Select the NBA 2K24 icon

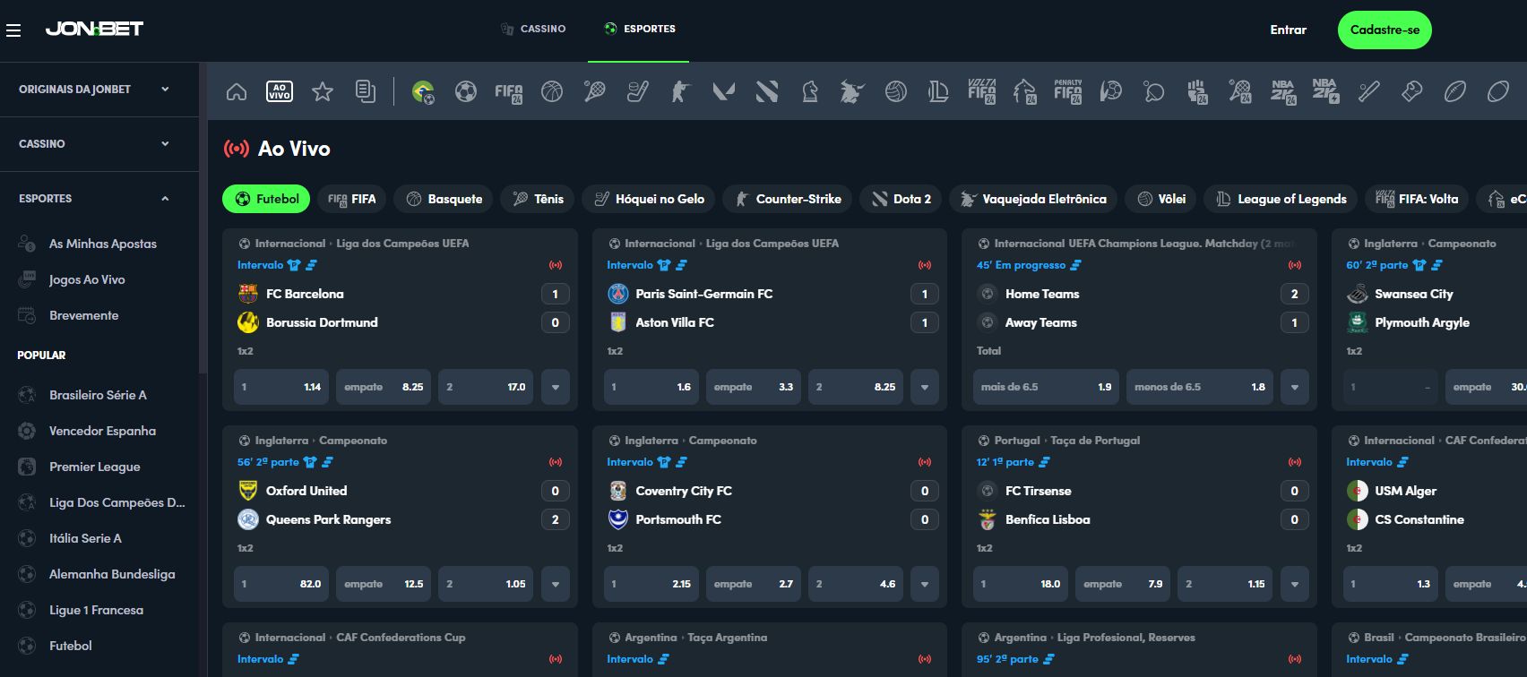[1283, 91]
